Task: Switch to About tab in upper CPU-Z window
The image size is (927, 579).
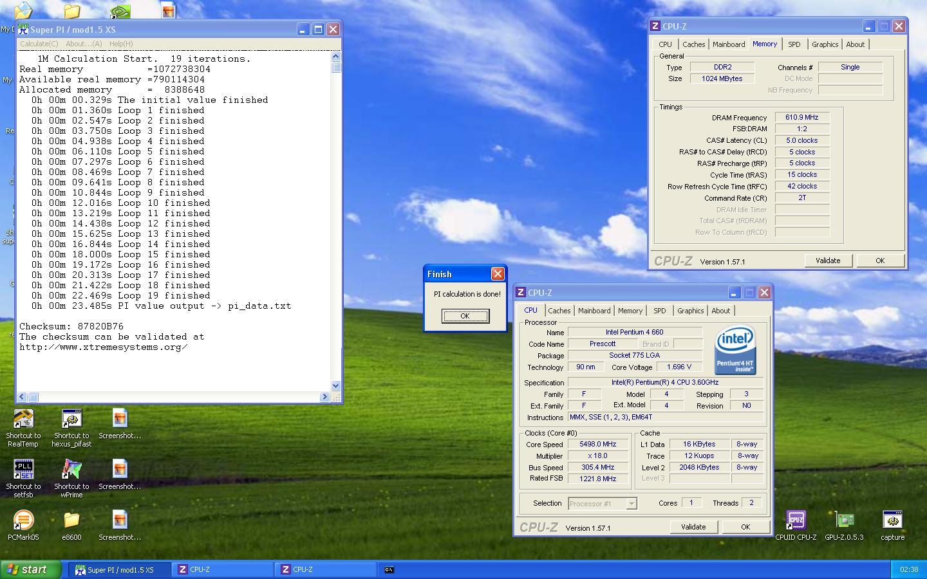Action: coord(855,44)
